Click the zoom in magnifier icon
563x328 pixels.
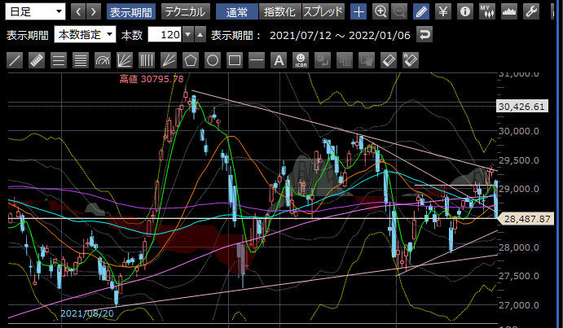[380, 11]
